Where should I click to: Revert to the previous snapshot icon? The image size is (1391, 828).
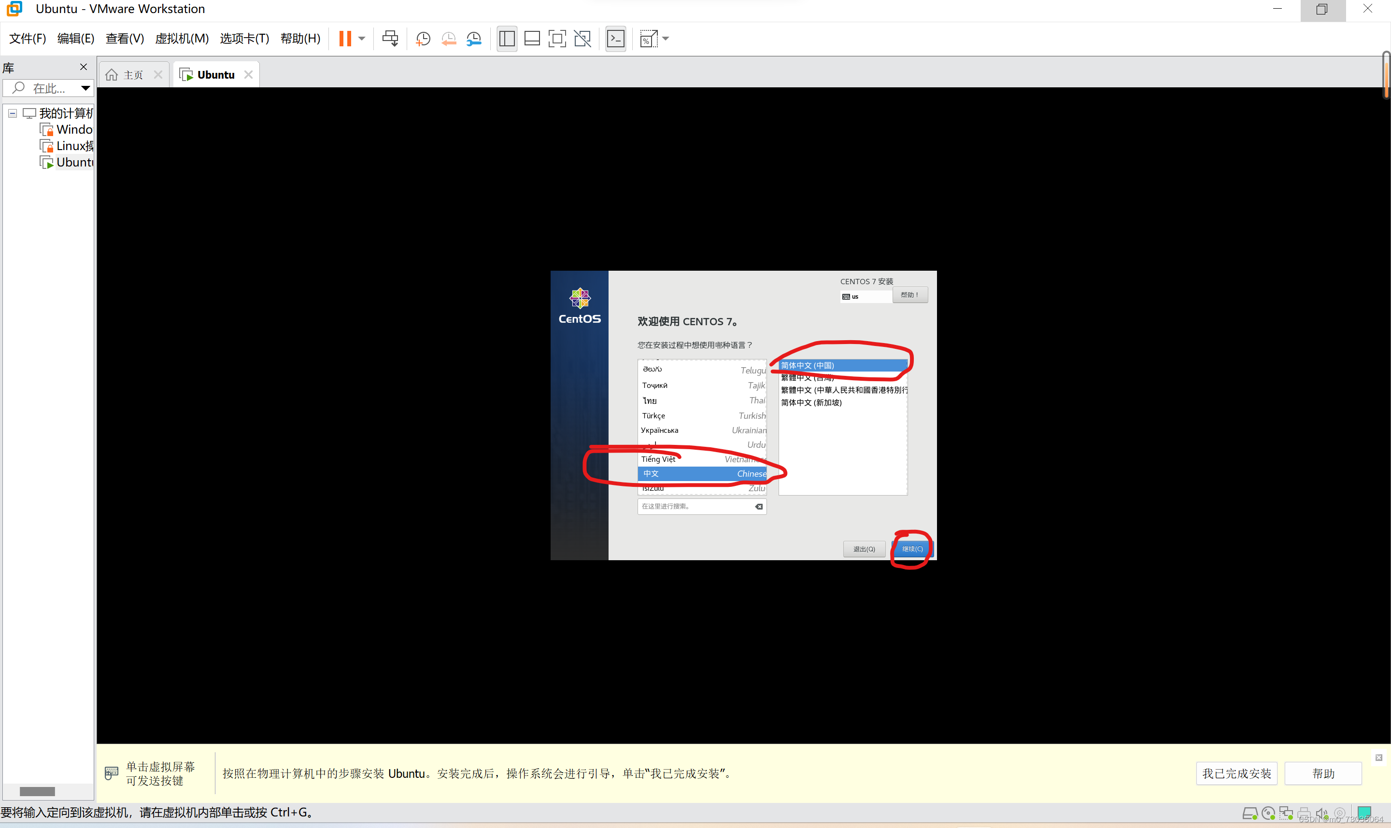tap(448, 39)
